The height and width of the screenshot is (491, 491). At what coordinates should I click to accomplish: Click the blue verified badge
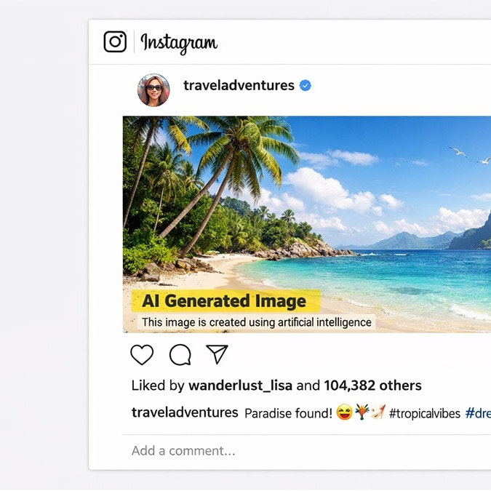tap(306, 85)
